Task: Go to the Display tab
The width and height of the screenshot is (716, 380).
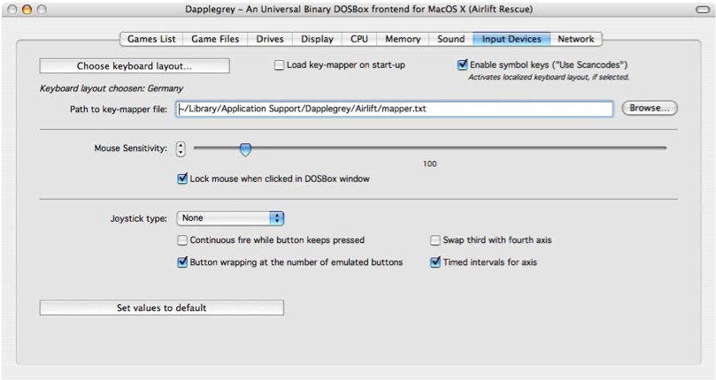Action: (x=317, y=39)
